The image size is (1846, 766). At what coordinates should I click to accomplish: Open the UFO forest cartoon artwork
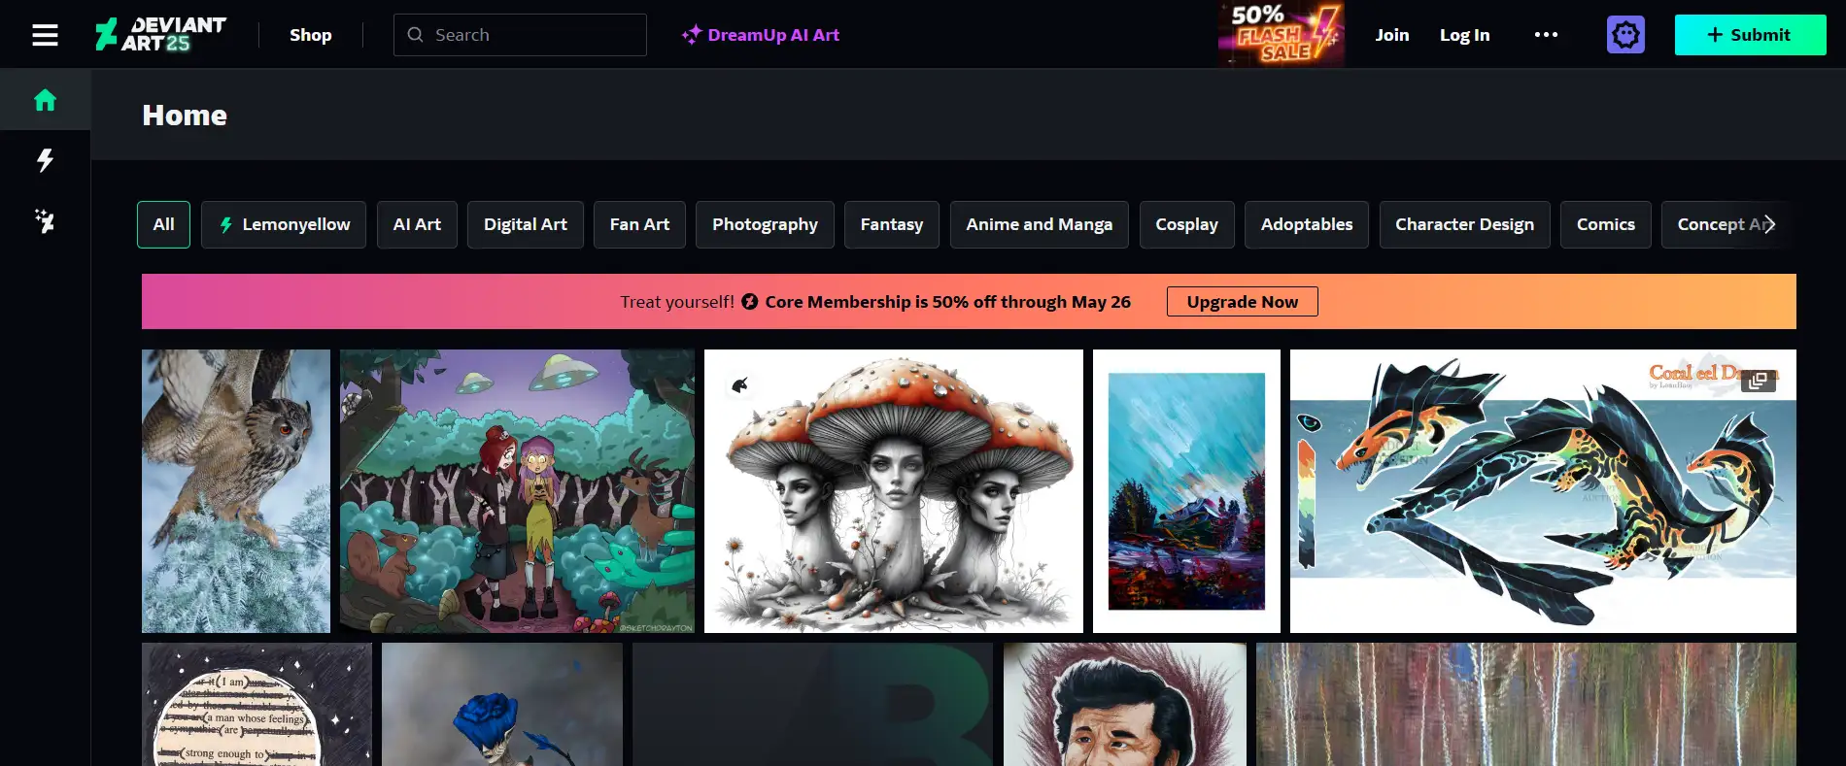click(517, 491)
